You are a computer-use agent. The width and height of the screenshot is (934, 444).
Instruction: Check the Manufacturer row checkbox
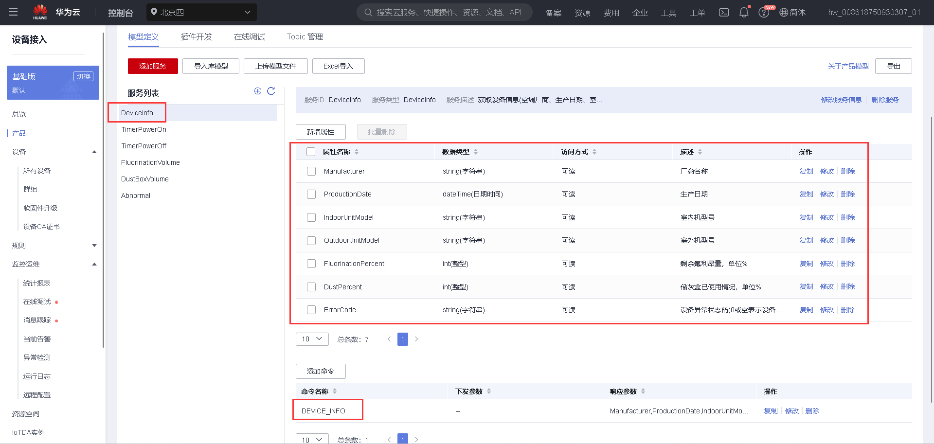[311, 171]
